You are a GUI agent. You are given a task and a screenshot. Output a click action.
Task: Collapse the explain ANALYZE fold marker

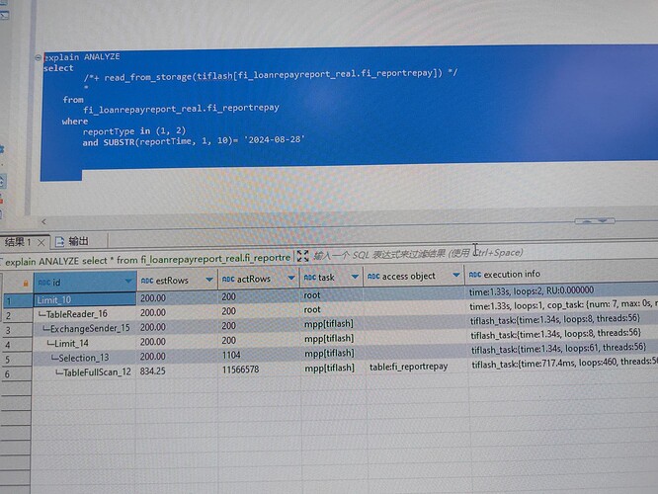(37, 57)
